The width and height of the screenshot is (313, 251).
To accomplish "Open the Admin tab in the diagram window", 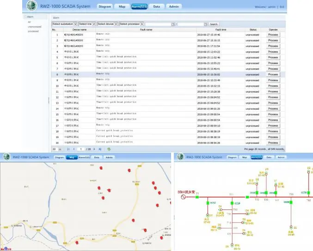I will [x=281, y=157].
